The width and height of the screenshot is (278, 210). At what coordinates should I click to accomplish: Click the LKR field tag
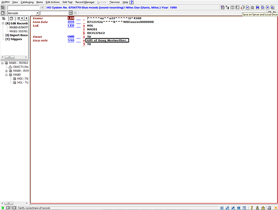coord(70,25)
